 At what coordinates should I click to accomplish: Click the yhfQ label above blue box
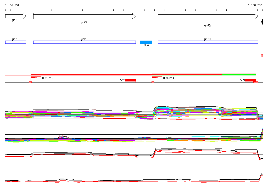pos(207,39)
